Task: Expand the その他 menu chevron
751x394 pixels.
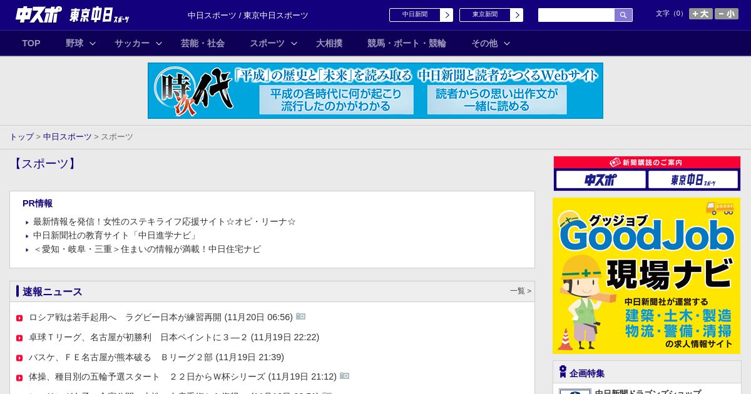Action: pyautogui.click(x=507, y=43)
